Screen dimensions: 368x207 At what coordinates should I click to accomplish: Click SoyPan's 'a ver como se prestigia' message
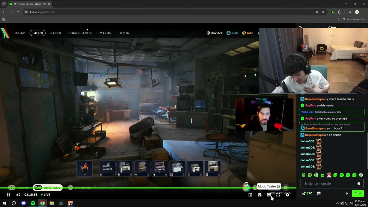point(323,118)
